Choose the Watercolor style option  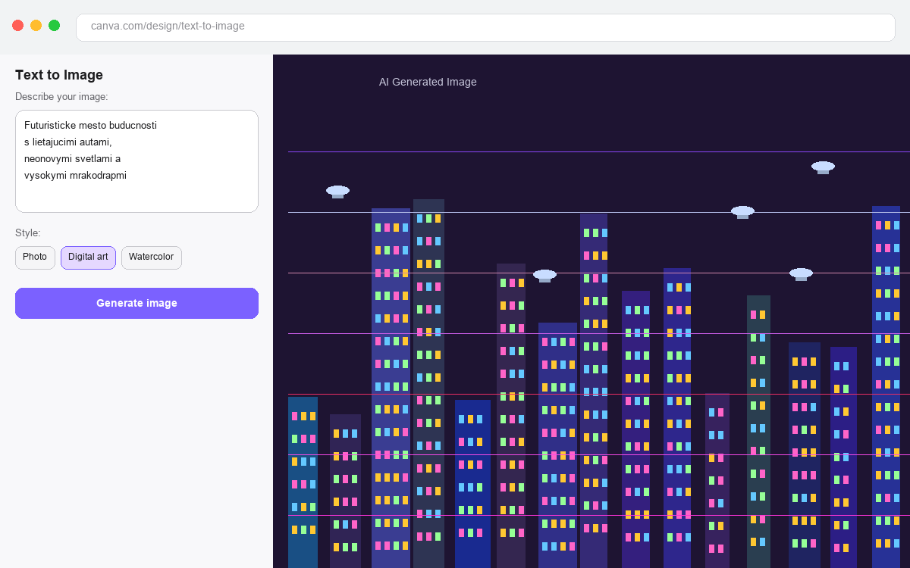(151, 257)
